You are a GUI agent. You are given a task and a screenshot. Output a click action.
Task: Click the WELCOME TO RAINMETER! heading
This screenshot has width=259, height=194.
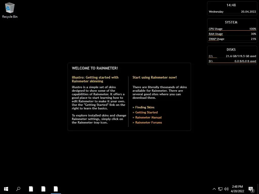(x=95, y=68)
